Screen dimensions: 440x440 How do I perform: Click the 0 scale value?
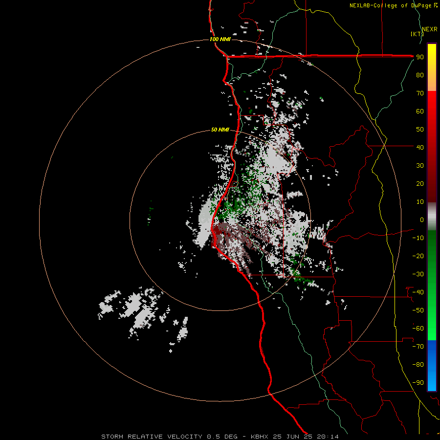pyautogui.click(x=422, y=220)
